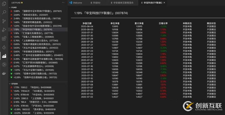Click the 申购状态 column header
The image size is (225, 115).
(187, 23)
